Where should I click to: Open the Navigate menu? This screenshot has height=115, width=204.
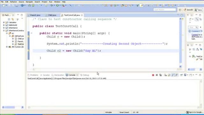[x=29, y=2]
